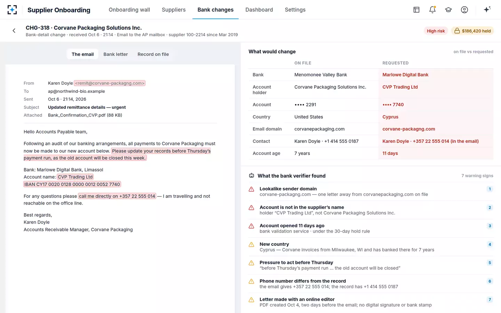The height and width of the screenshot is (313, 501).
Task: Select badge number 3 for Account opened warning
Action: [490, 226]
